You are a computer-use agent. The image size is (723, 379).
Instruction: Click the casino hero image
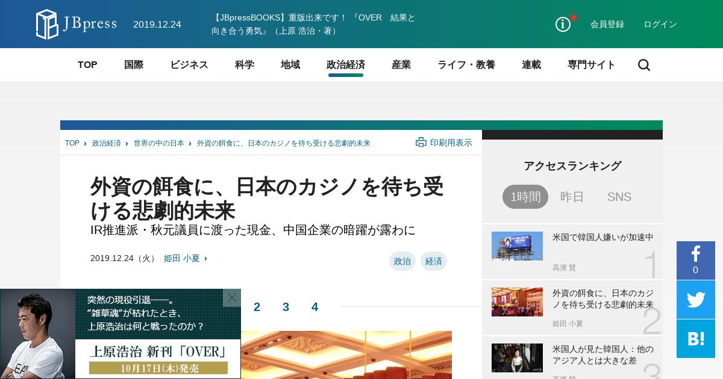(x=346, y=355)
